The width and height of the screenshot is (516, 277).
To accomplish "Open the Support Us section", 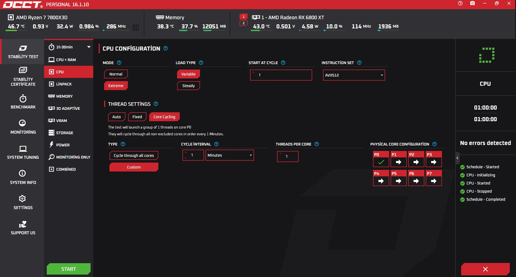I will (23, 228).
